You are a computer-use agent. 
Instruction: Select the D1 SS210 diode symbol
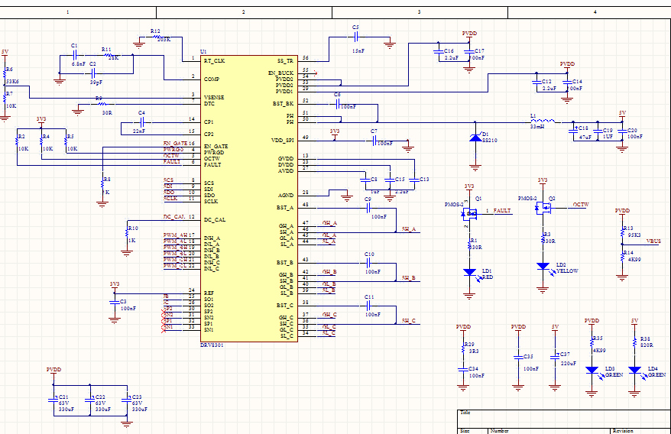475,138
